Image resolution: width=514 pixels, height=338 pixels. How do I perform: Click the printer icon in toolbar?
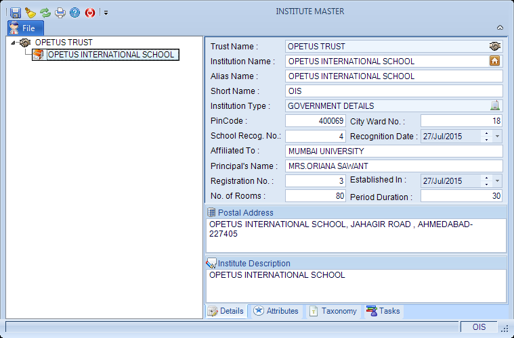click(60, 13)
